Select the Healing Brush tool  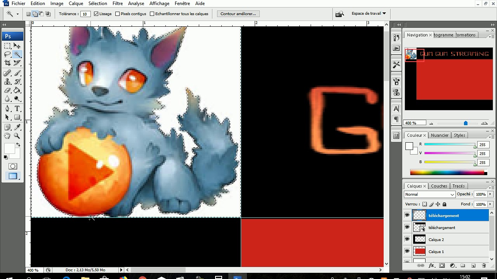pyautogui.click(x=7, y=73)
